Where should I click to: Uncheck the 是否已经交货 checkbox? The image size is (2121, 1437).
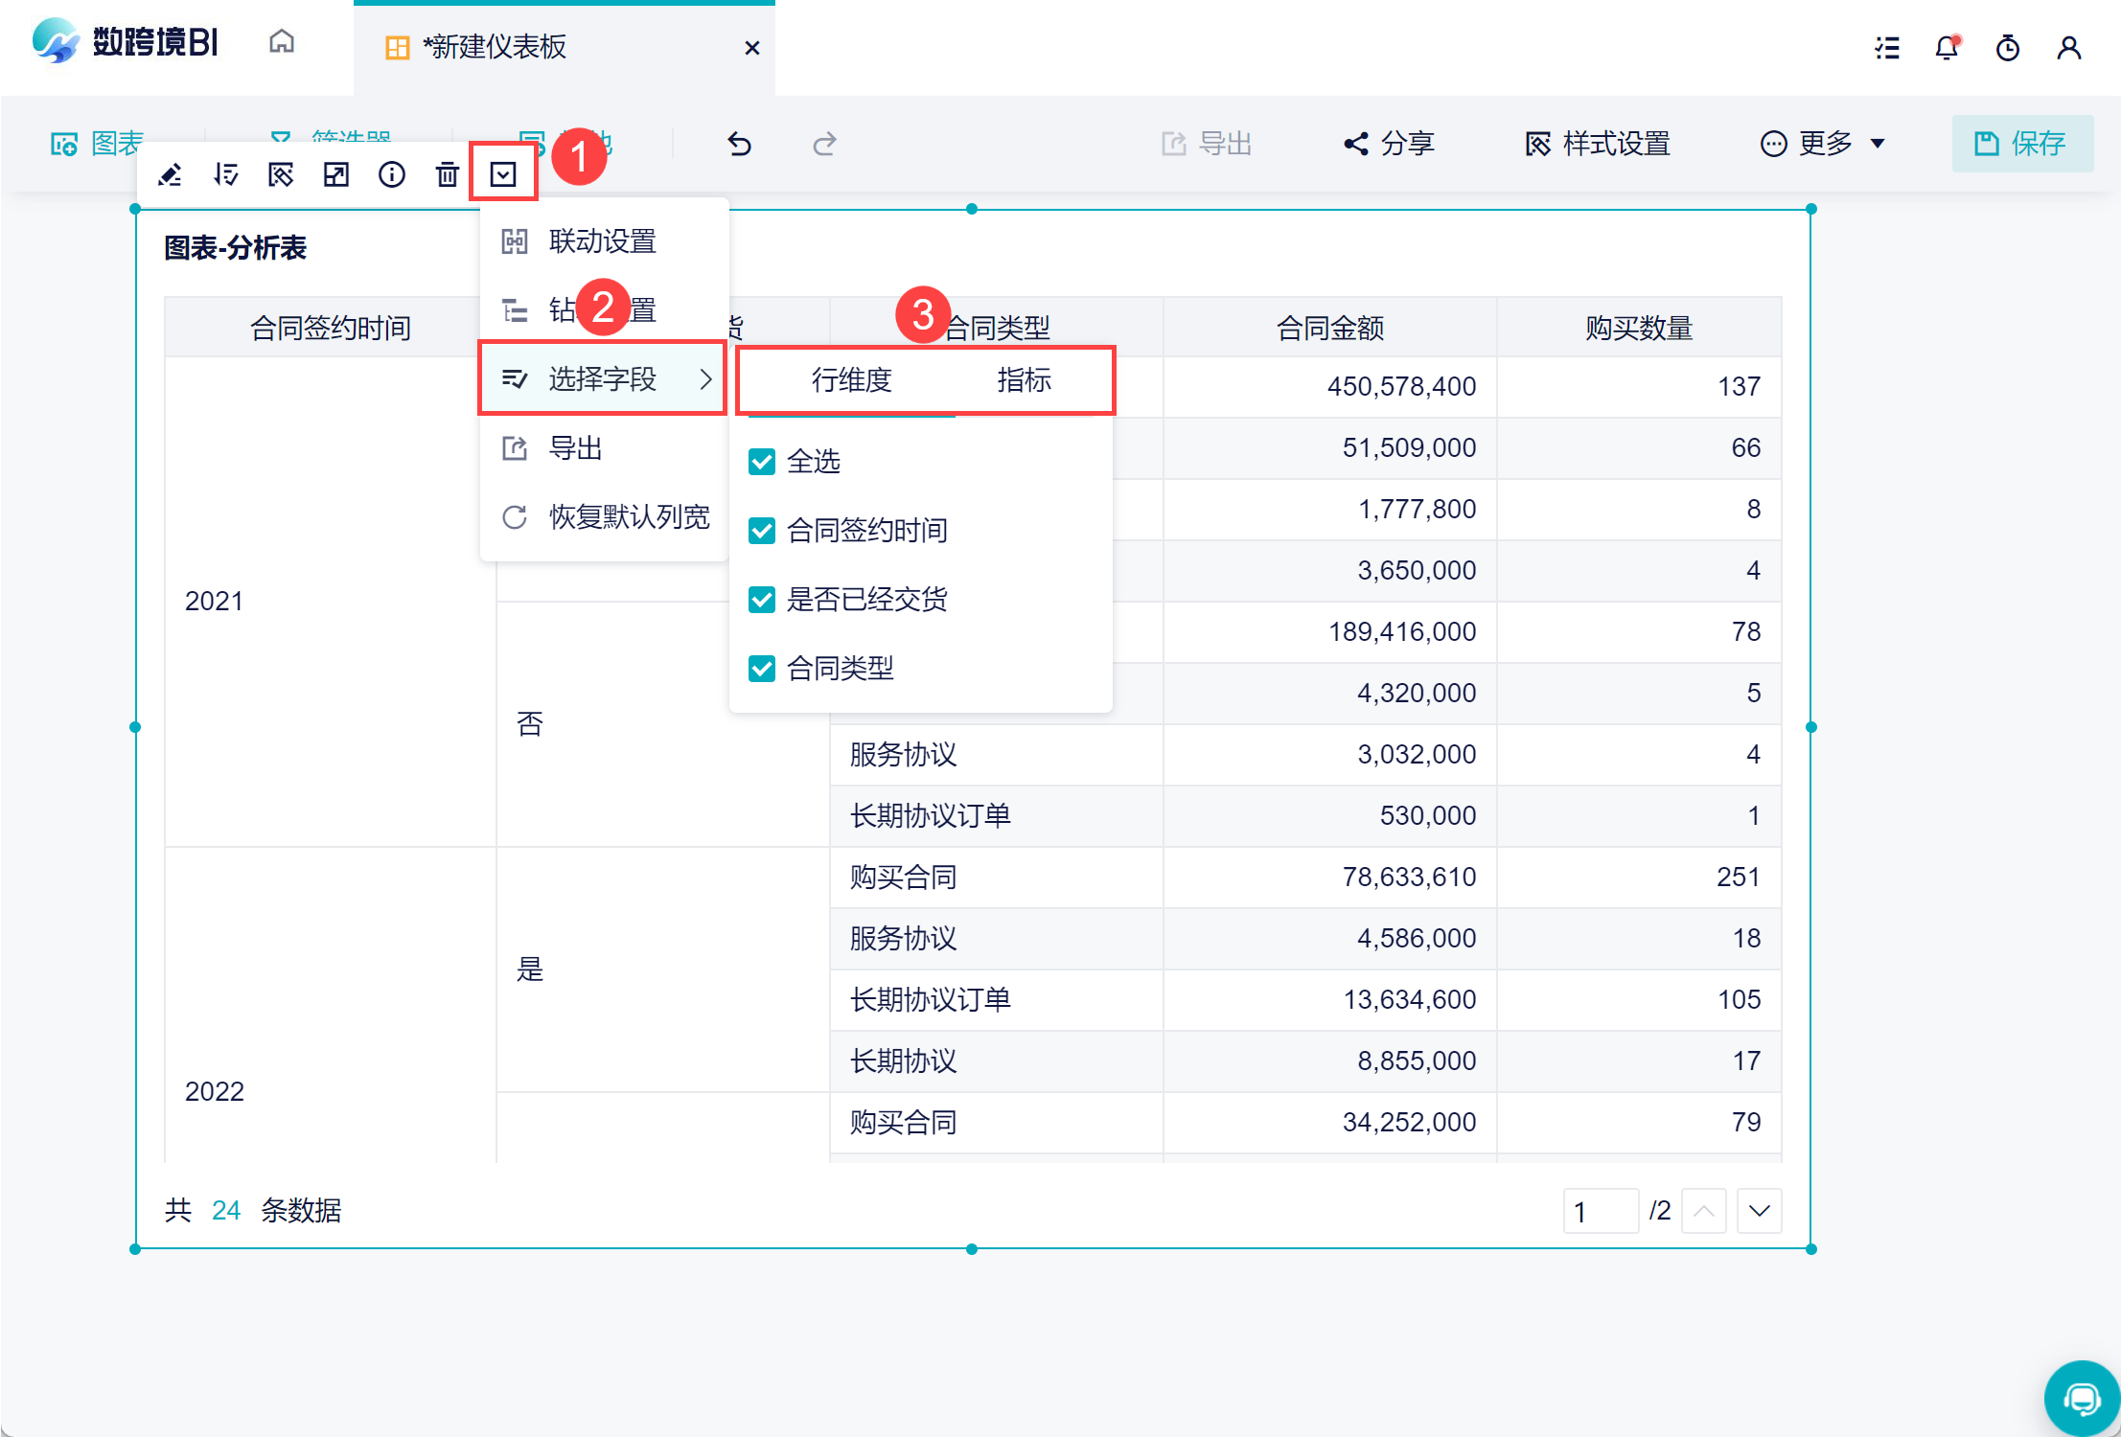click(x=762, y=600)
